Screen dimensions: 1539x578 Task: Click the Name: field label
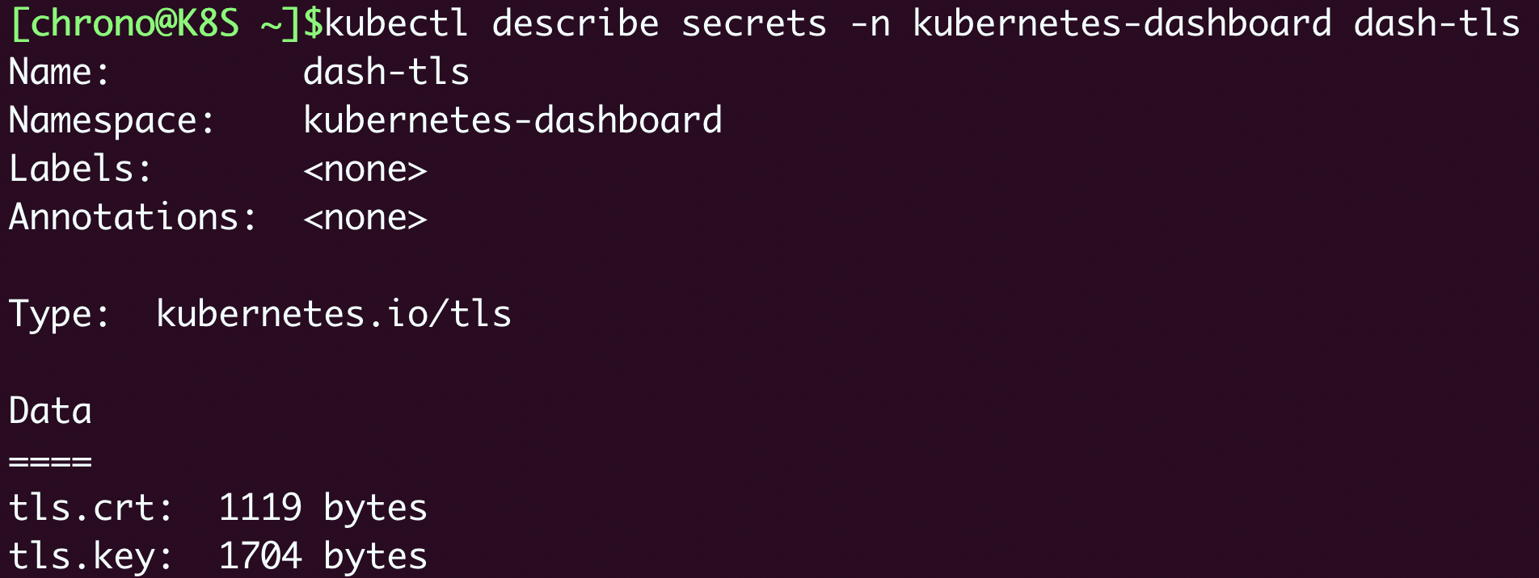[59, 72]
